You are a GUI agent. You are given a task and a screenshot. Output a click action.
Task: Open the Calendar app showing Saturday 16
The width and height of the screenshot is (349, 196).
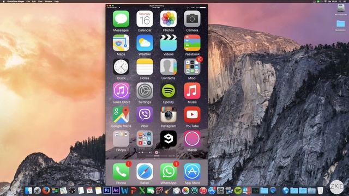145,19
